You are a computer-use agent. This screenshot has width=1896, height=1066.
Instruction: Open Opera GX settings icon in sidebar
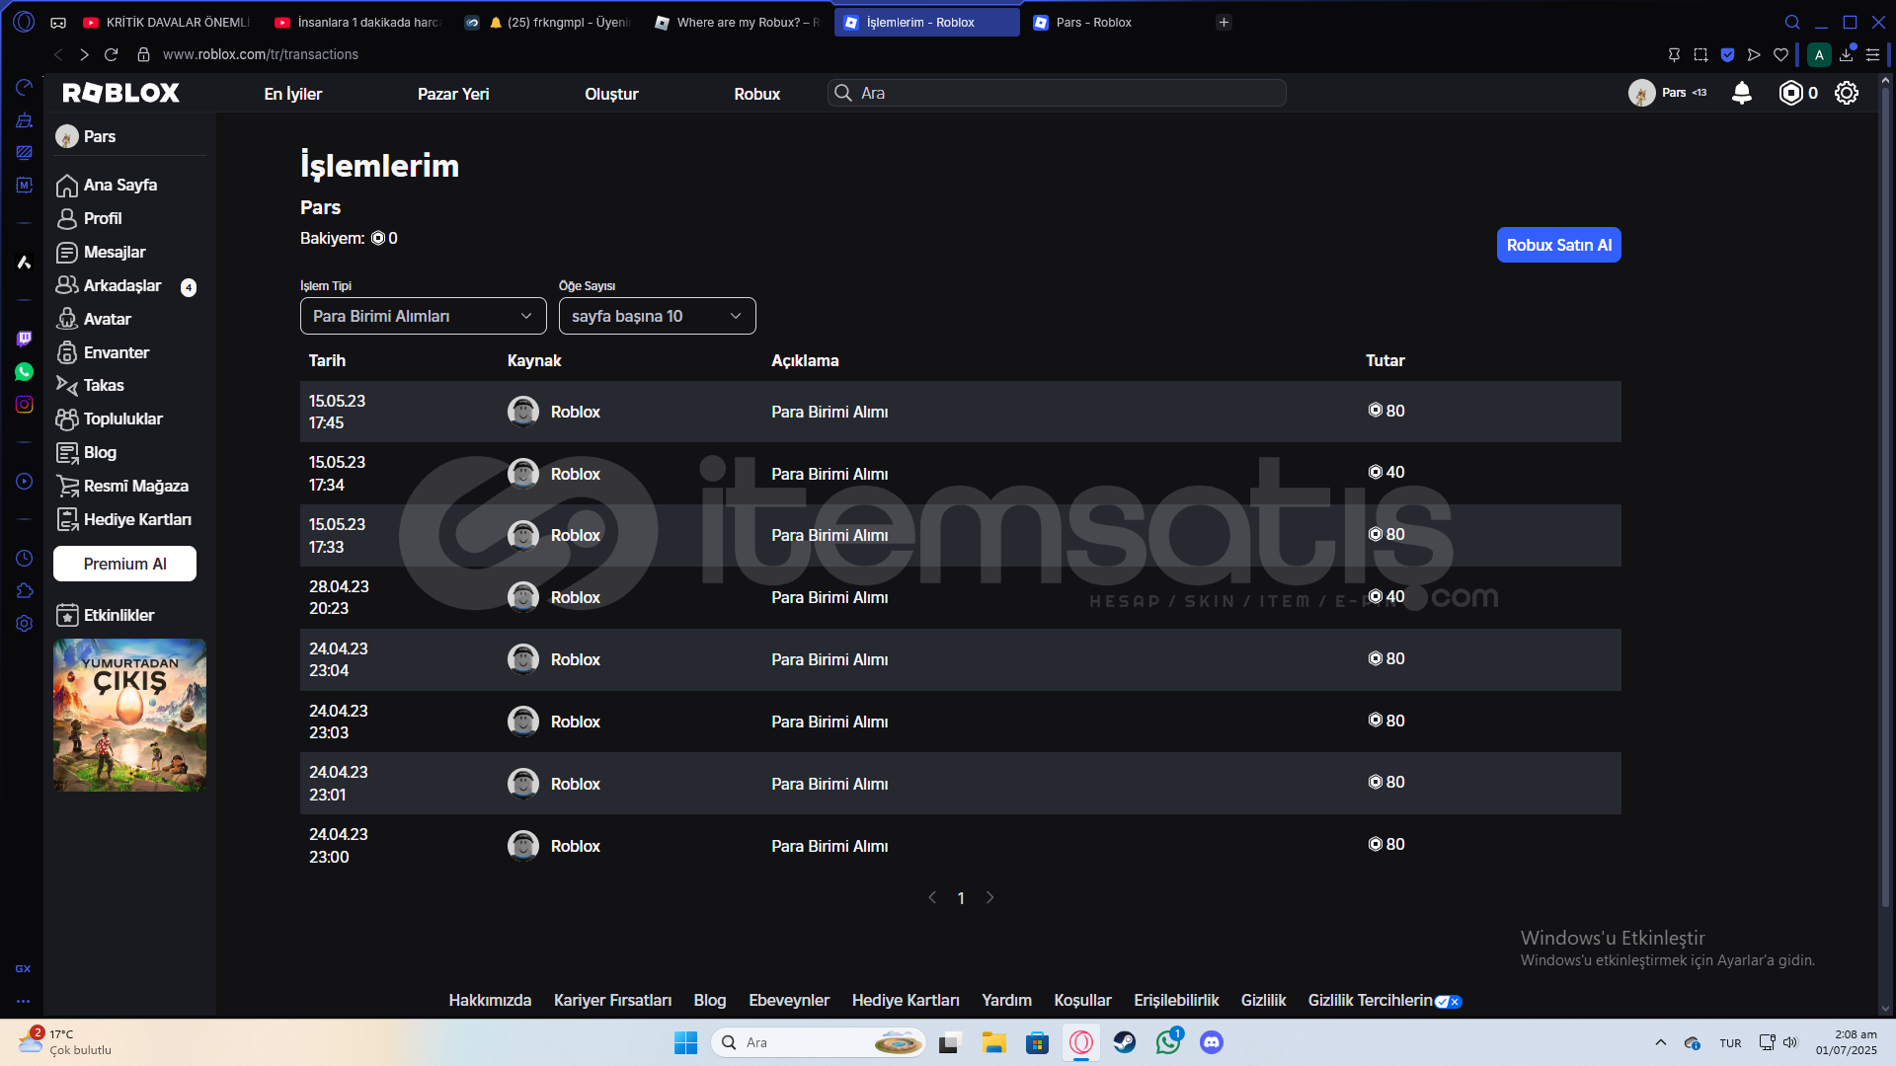24,623
